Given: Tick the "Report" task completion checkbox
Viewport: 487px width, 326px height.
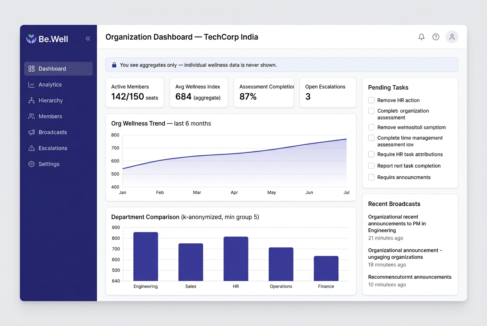Looking at the screenshot, I should click(371, 166).
